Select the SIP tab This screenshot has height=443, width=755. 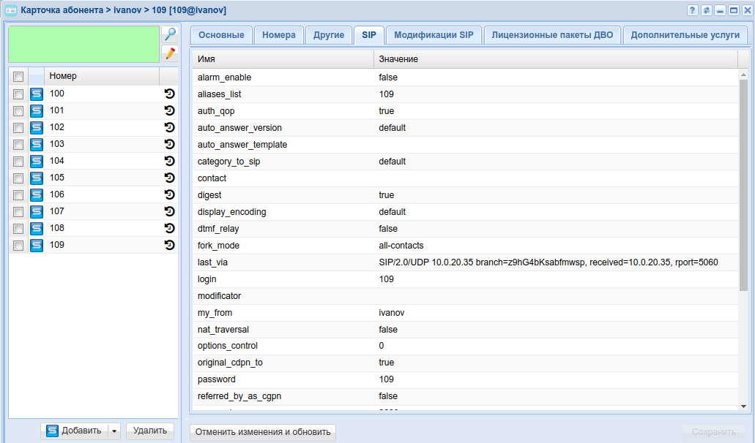coord(369,35)
